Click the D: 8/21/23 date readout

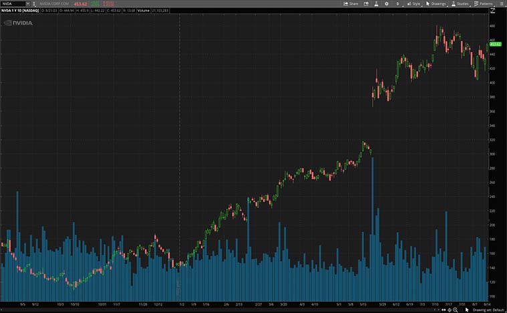(x=49, y=11)
